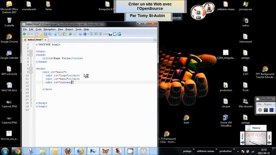This screenshot has width=276, height=155.
Task: Open the Project menu
Action: tap(69, 29)
